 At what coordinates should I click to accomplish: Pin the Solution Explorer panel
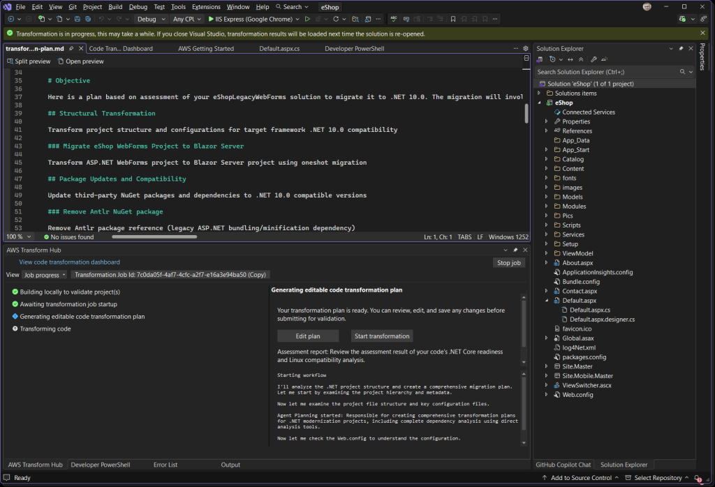coord(681,48)
